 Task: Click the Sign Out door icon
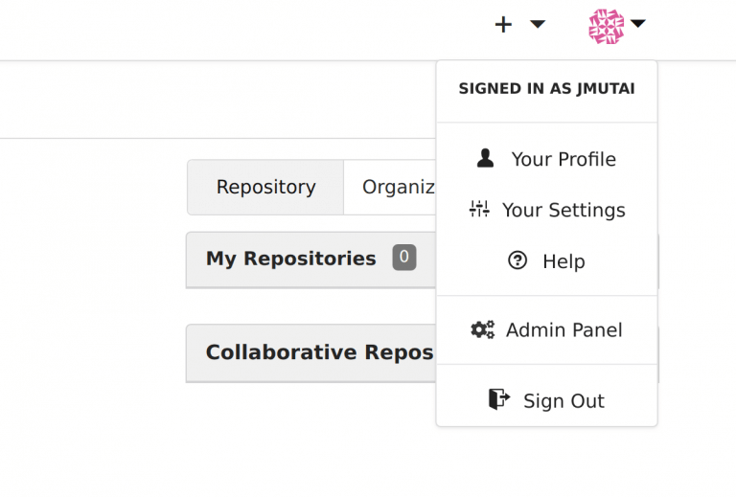tap(499, 399)
